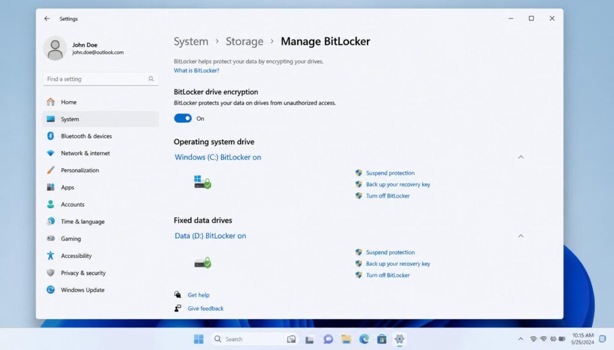Click Data (D:) BitLocker on heading
The width and height of the screenshot is (614, 350).
pos(210,236)
